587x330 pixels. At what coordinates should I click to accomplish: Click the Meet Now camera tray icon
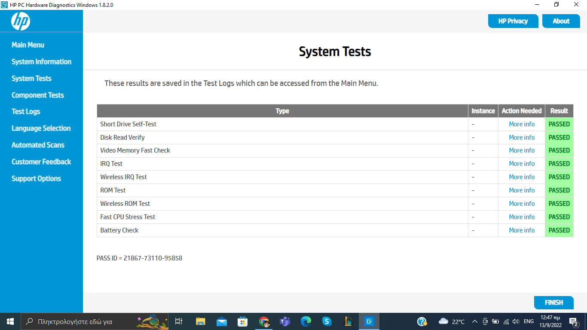(x=485, y=321)
